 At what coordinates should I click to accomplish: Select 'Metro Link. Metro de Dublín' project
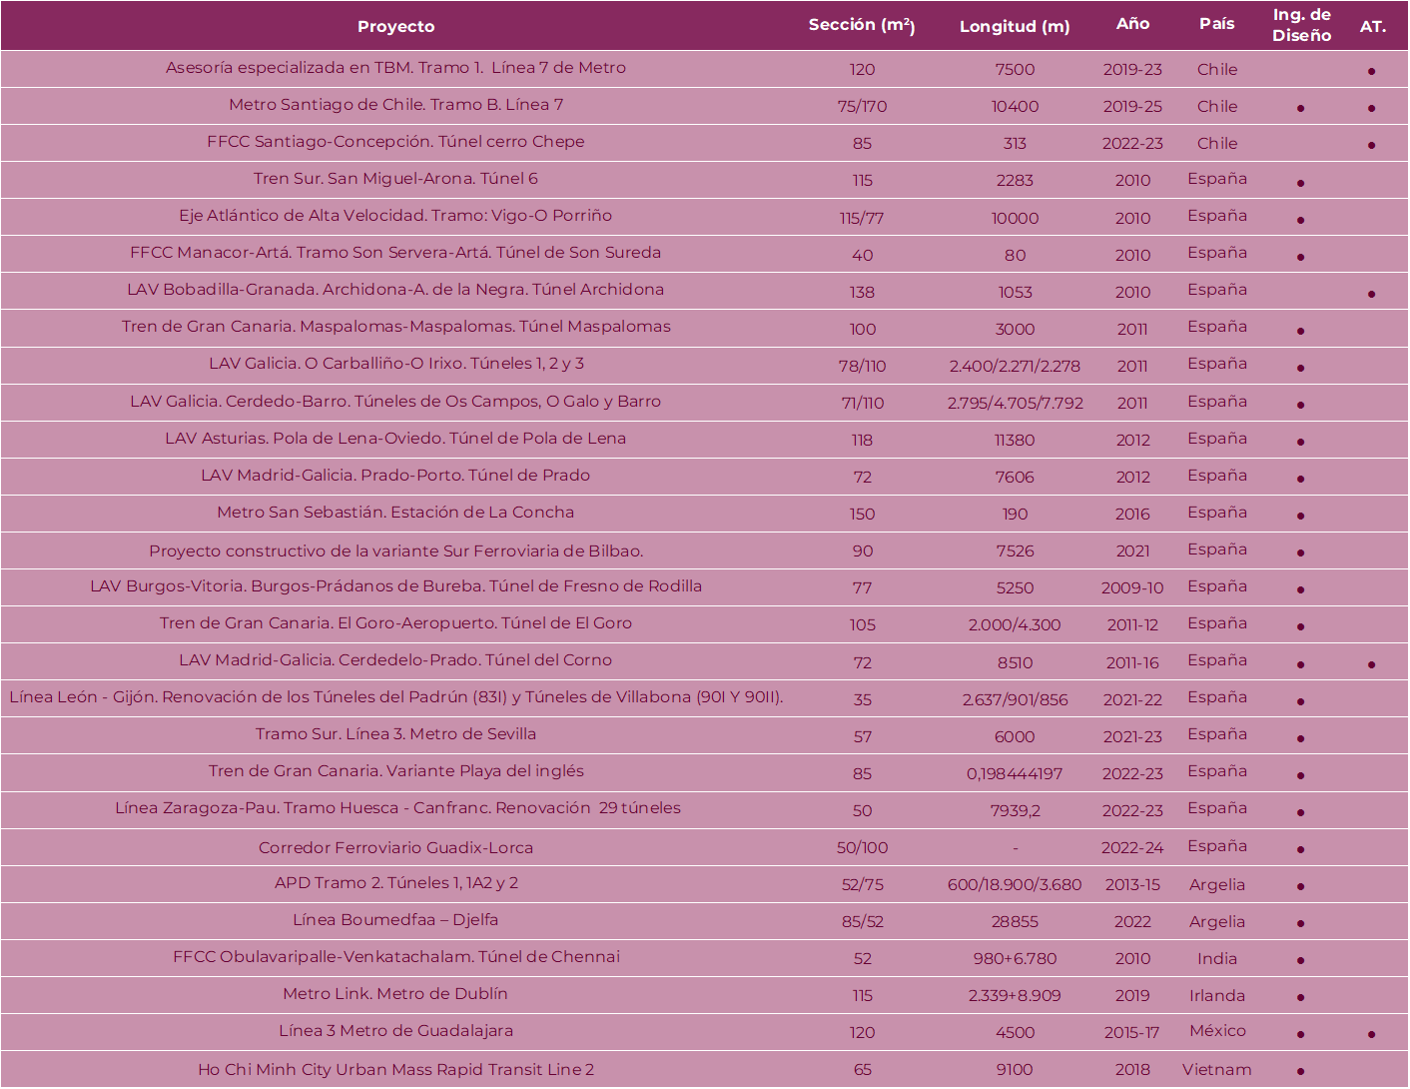click(x=395, y=994)
